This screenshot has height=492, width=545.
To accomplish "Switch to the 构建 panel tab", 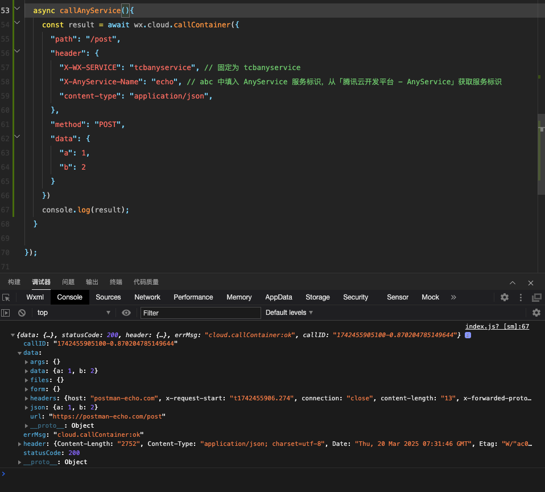I will (14, 282).
